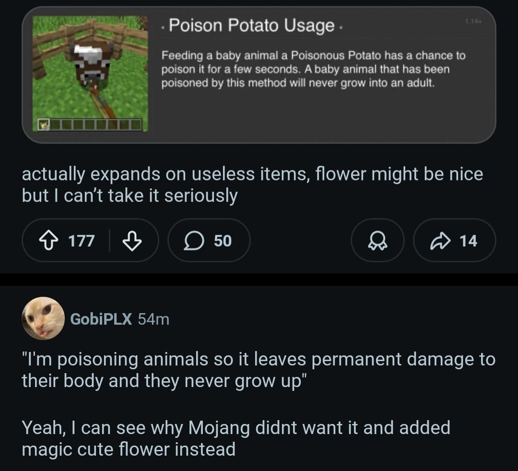Open the Poison Potato description paragraph
This screenshot has width=518, height=471.
[312, 69]
